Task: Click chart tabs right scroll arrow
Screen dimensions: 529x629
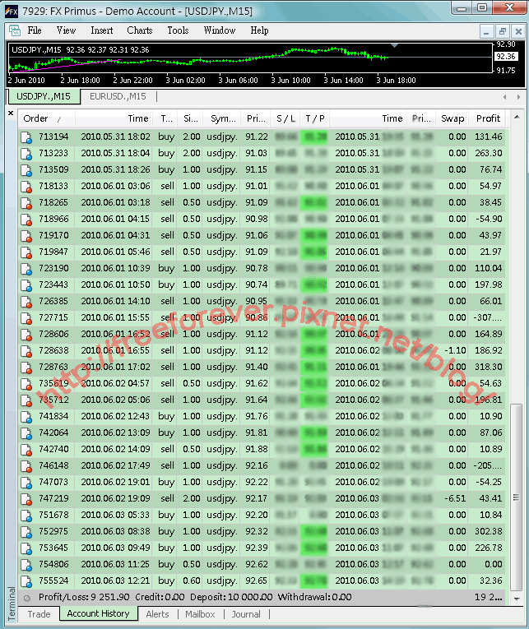Action: [x=518, y=97]
